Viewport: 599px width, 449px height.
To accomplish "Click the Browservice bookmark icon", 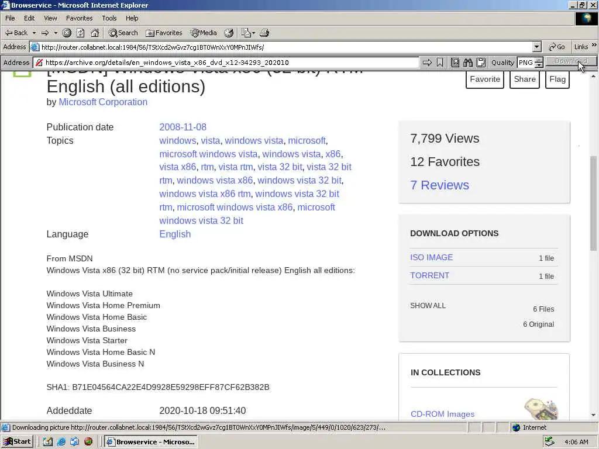I will [440, 62].
